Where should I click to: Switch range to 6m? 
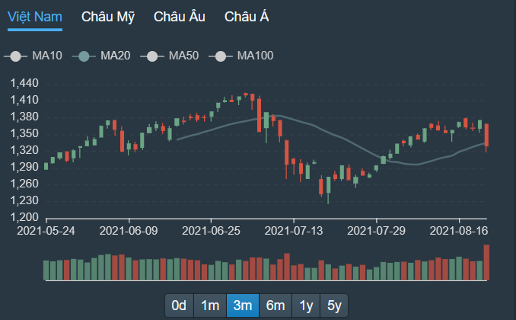click(275, 306)
